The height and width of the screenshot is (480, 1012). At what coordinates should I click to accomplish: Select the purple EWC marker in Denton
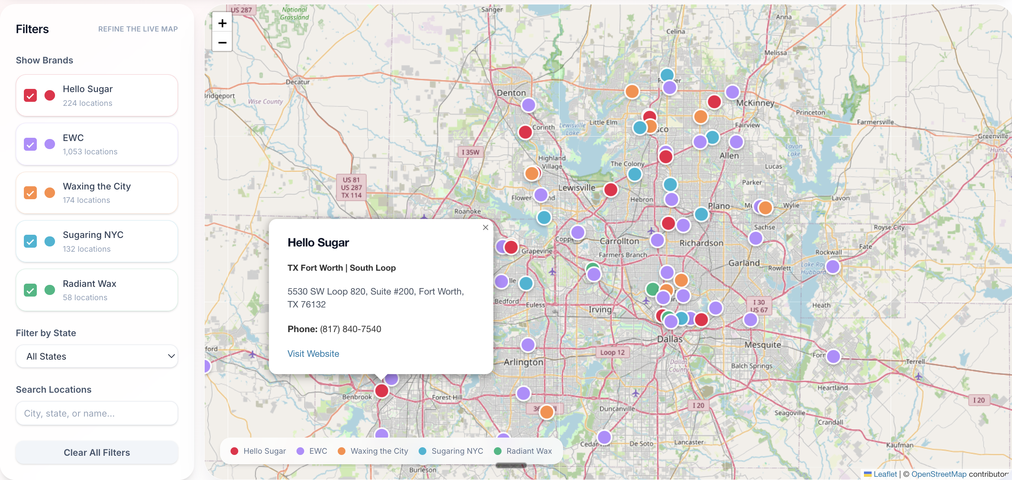point(528,105)
